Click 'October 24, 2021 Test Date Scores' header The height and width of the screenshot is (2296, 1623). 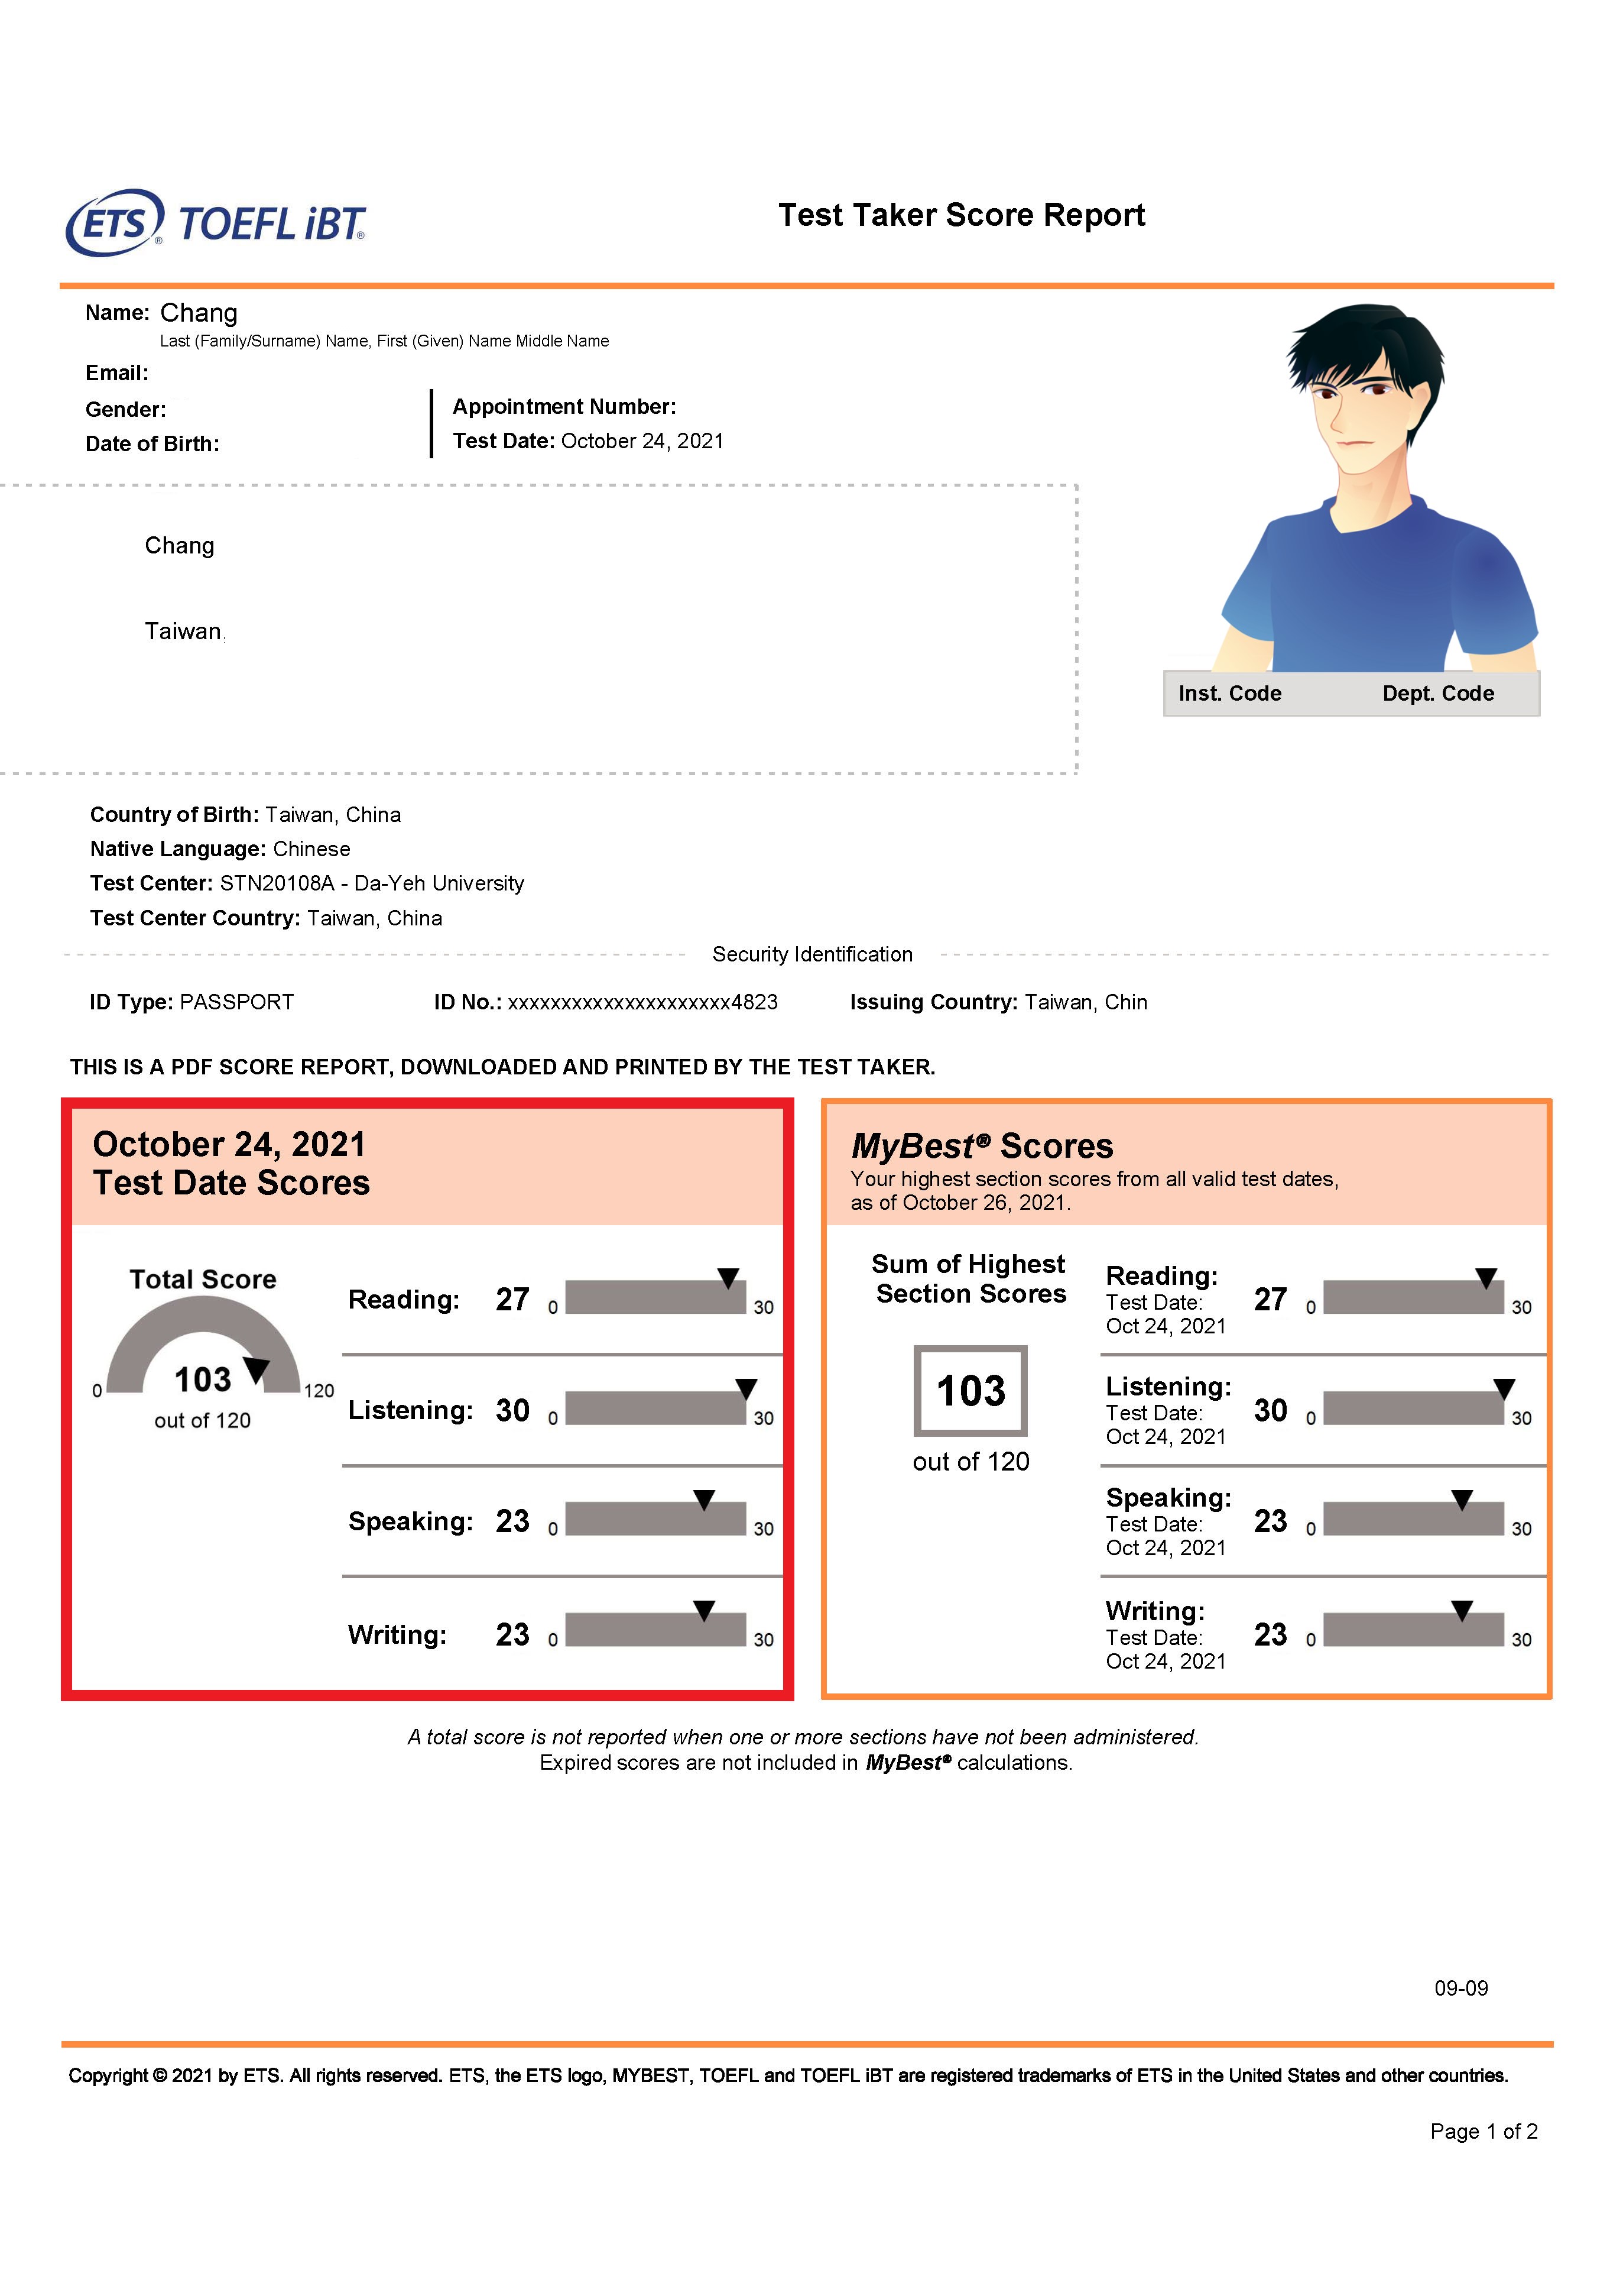tap(231, 1163)
